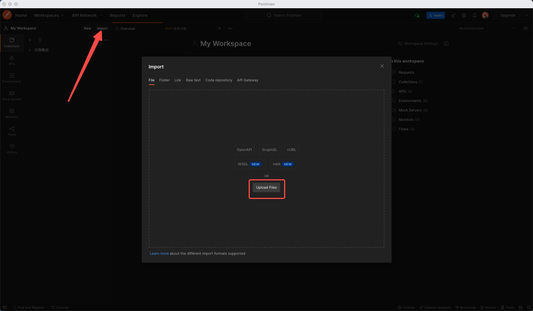Click the filter collections icon

point(40,40)
